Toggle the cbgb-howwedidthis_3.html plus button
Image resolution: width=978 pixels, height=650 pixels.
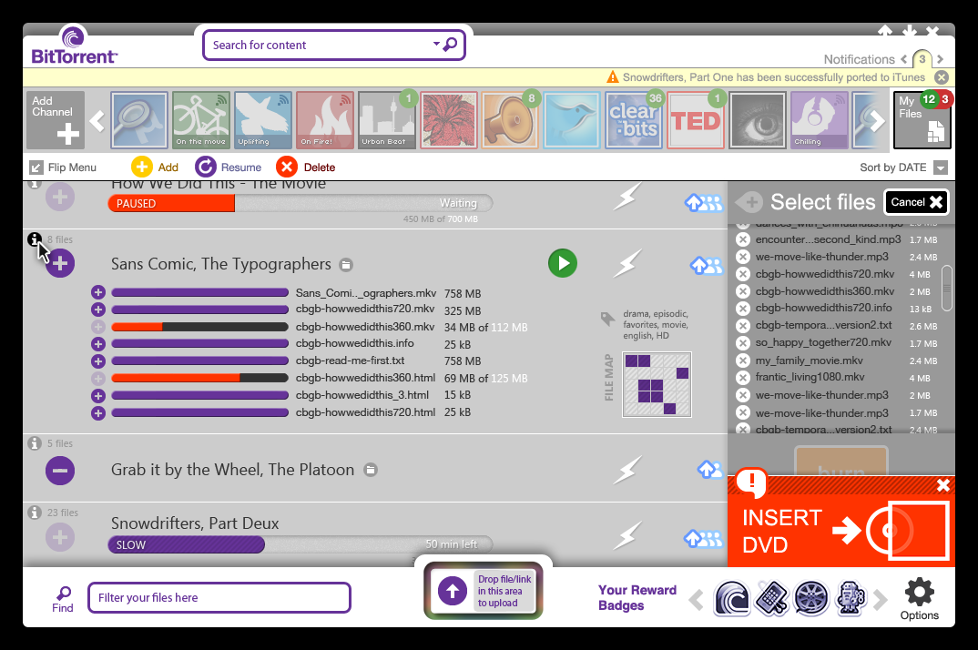pos(98,395)
